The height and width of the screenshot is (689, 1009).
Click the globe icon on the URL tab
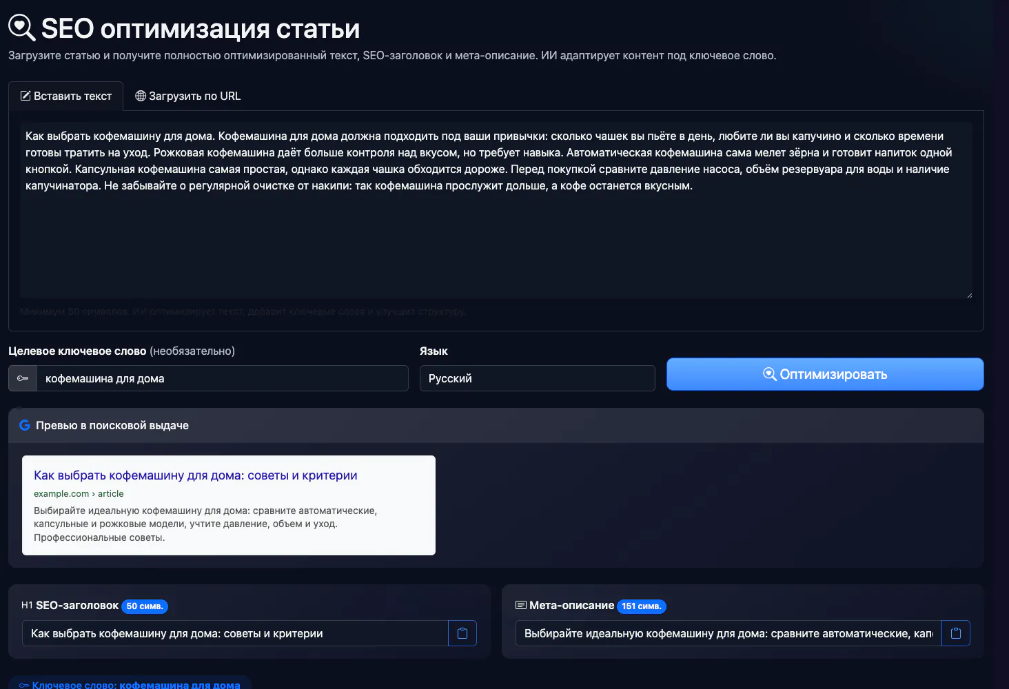click(x=141, y=96)
